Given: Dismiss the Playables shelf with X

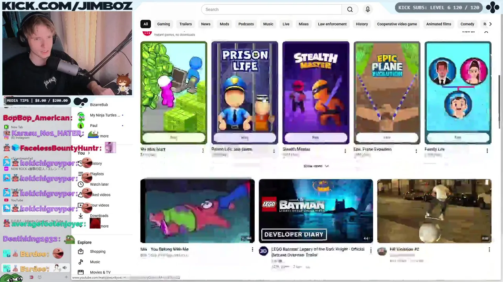Looking at the screenshot, I should click(x=486, y=32).
